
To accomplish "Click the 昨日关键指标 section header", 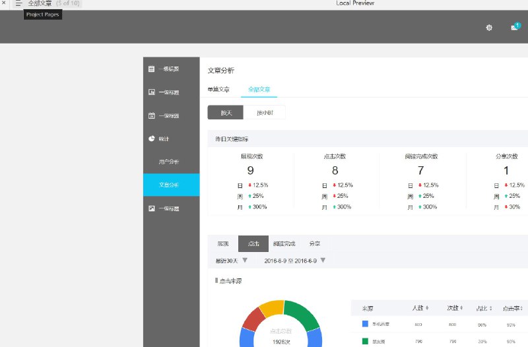I will click(232, 139).
